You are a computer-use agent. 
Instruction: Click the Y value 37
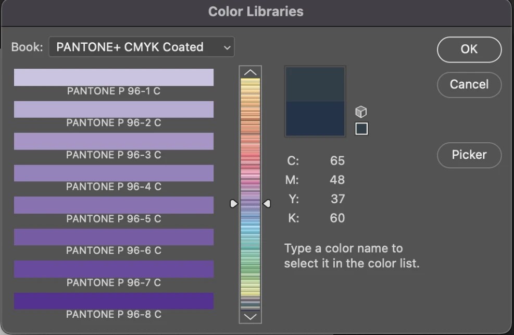[x=337, y=199]
